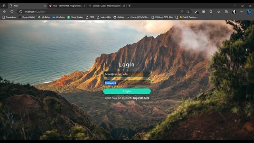Open the browser Extensions menu
The image size is (254, 143).
pos(211,12)
